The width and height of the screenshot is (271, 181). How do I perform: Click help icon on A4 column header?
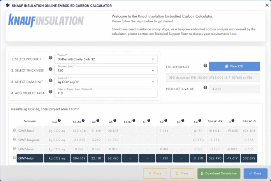pos(98,121)
